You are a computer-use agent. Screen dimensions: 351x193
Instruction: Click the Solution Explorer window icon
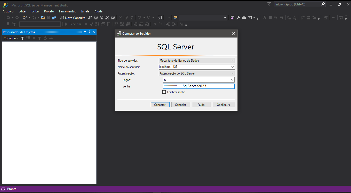pos(233,18)
